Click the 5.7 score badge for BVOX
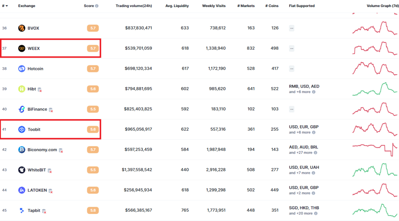 tap(93, 28)
